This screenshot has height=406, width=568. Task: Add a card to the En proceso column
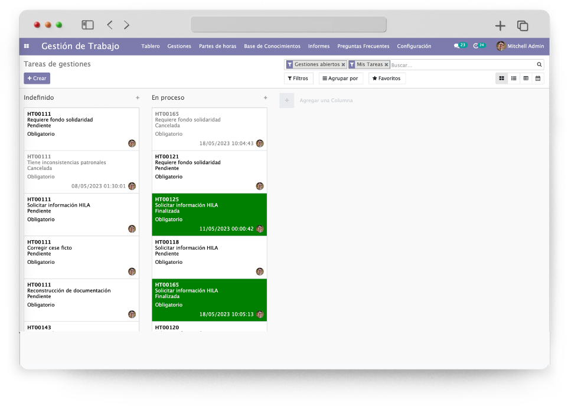[x=265, y=98]
